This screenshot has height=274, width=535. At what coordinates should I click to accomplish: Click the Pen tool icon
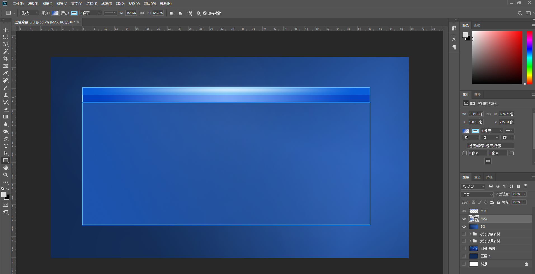pos(6,139)
